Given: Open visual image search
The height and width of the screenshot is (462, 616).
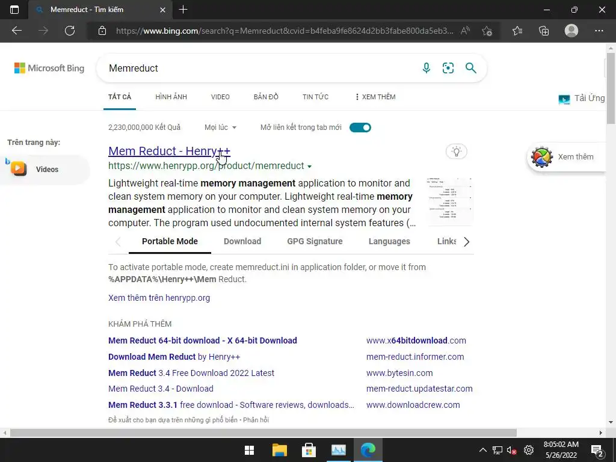Looking at the screenshot, I should [448, 68].
